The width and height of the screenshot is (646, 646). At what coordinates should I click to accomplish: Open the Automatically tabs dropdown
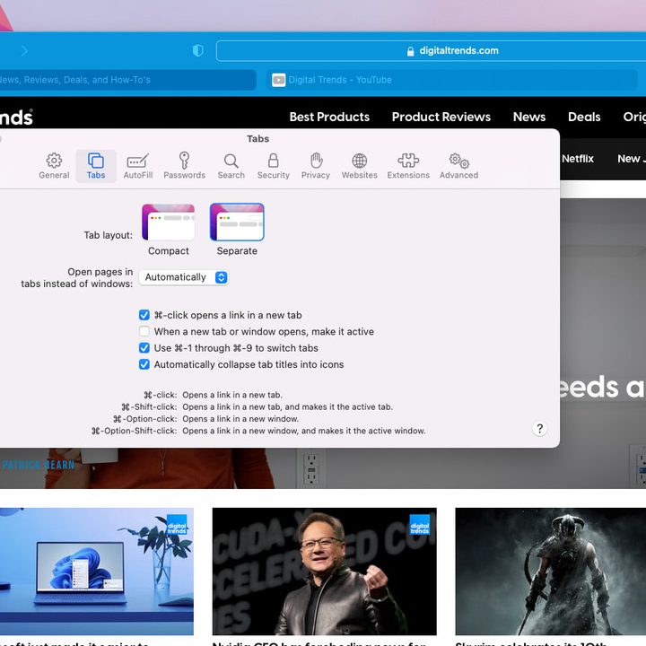tap(184, 277)
